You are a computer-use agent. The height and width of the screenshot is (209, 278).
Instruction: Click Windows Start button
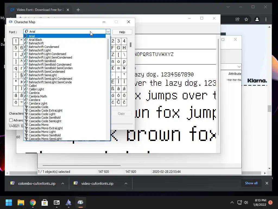pyautogui.click(x=9, y=202)
